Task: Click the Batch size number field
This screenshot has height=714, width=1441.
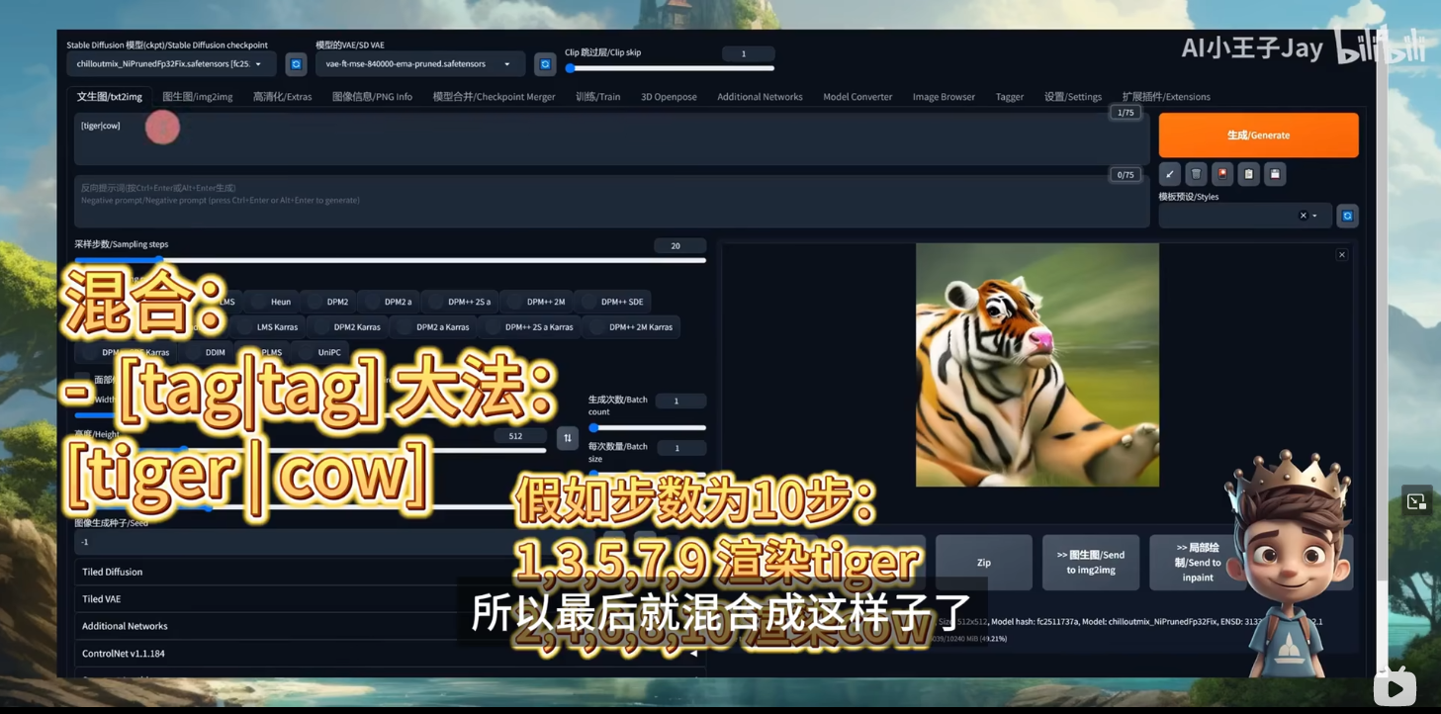Action: pyautogui.click(x=680, y=448)
